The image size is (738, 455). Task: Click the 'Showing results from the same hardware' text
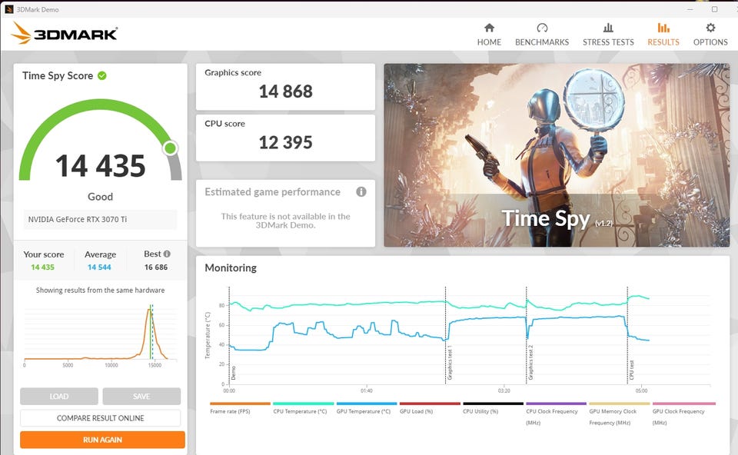[100, 291]
